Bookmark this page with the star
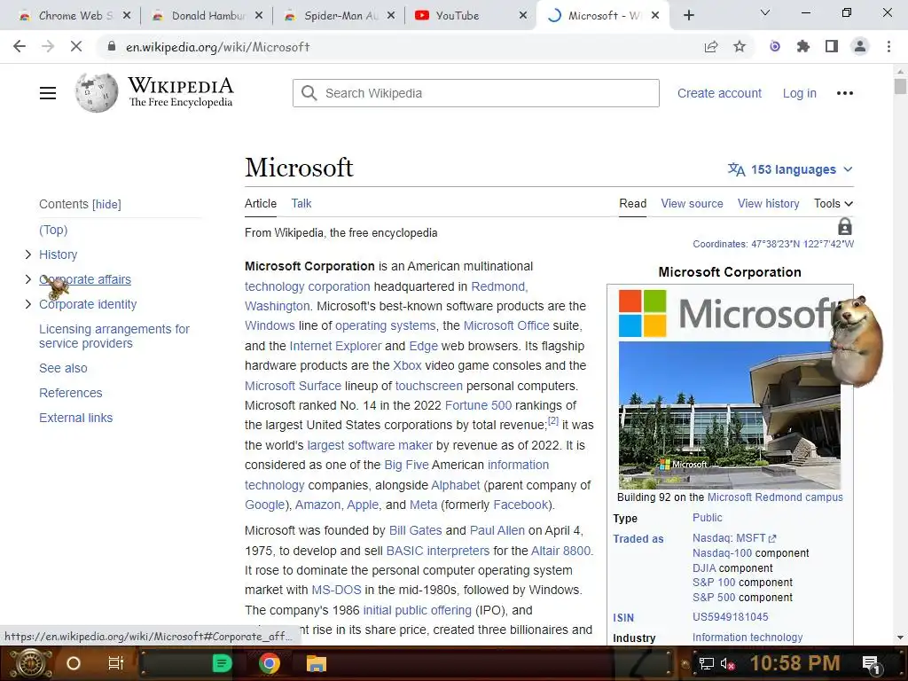 click(740, 47)
